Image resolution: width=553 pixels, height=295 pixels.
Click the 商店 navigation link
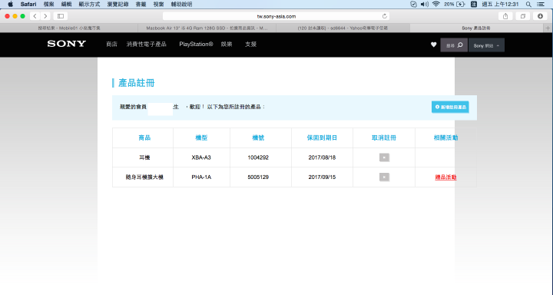[x=111, y=44]
